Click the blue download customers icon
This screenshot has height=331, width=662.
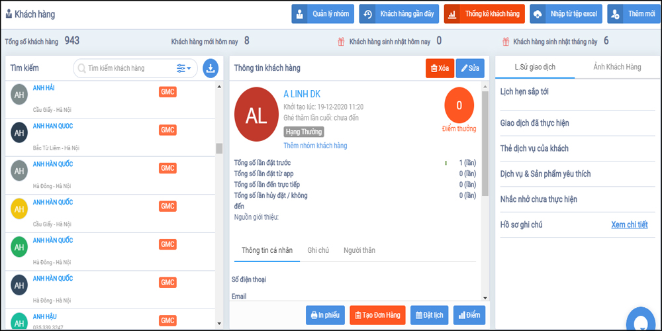click(x=211, y=68)
